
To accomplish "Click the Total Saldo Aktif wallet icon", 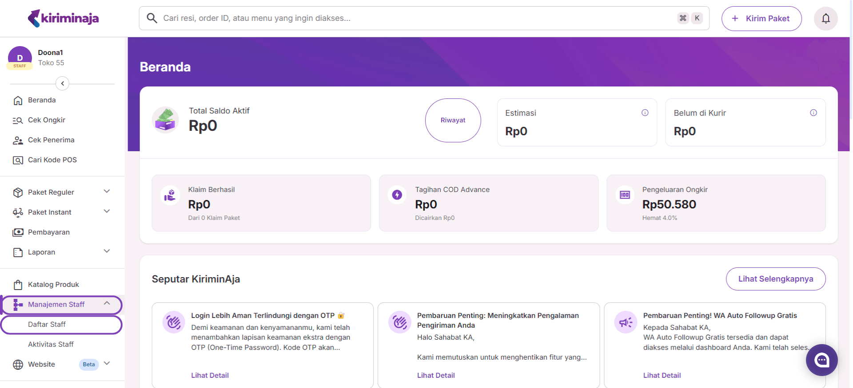I will point(165,120).
